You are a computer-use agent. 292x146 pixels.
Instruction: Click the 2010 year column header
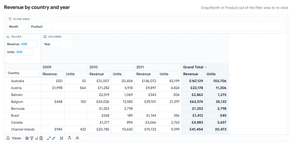pos(111,67)
